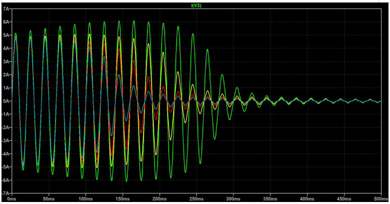The image size is (390, 204).
Task: Click the 6A vertical axis label
Action: click(6, 22)
